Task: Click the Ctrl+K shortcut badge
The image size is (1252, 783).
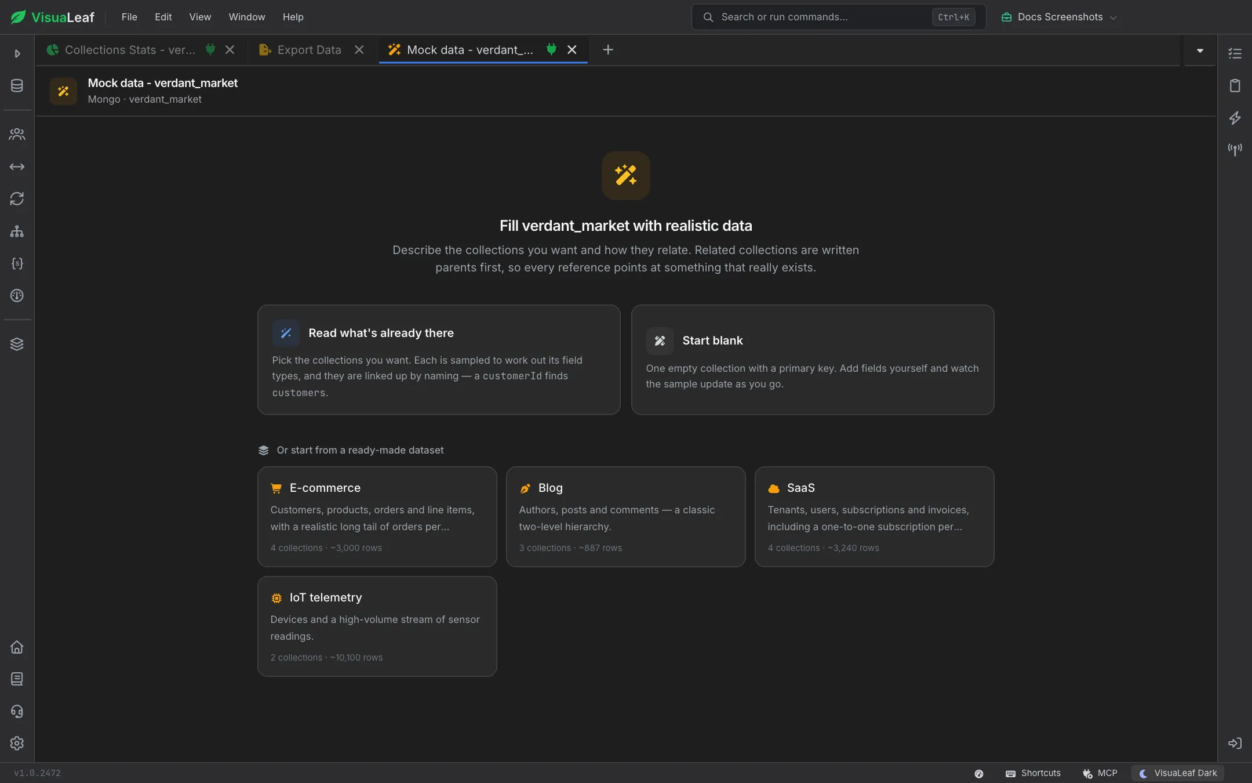Action: coord(953,17)
